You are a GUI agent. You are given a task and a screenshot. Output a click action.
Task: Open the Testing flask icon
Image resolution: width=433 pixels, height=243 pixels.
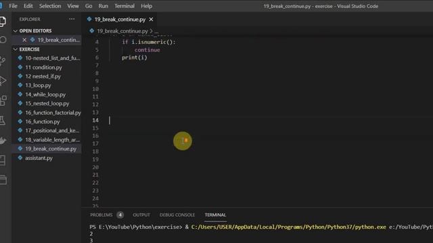coord(3,120)
